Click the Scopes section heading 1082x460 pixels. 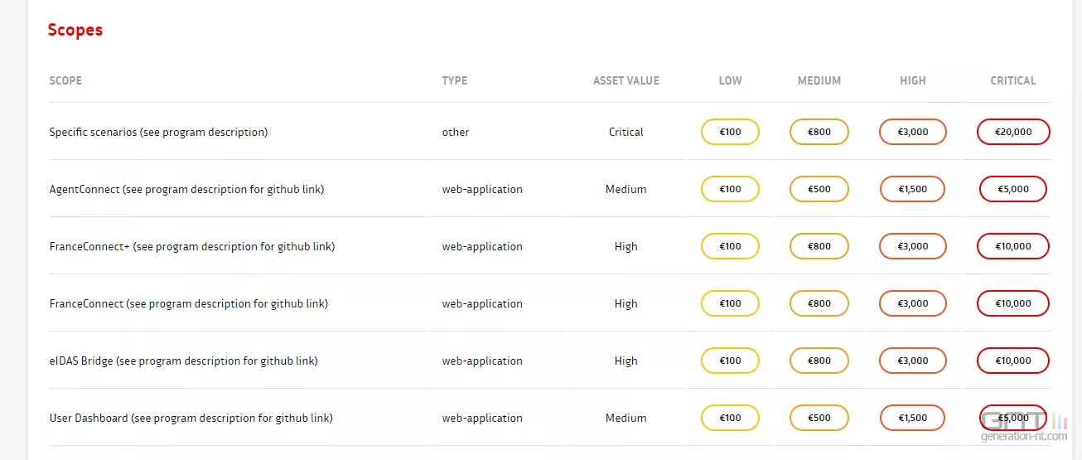pyautogui.click(x=75, y=30)
